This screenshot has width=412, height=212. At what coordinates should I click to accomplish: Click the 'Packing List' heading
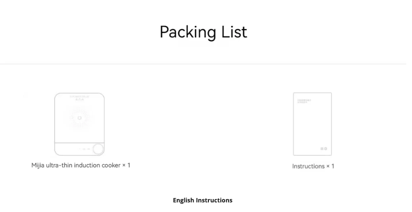[x=204, y=32]
